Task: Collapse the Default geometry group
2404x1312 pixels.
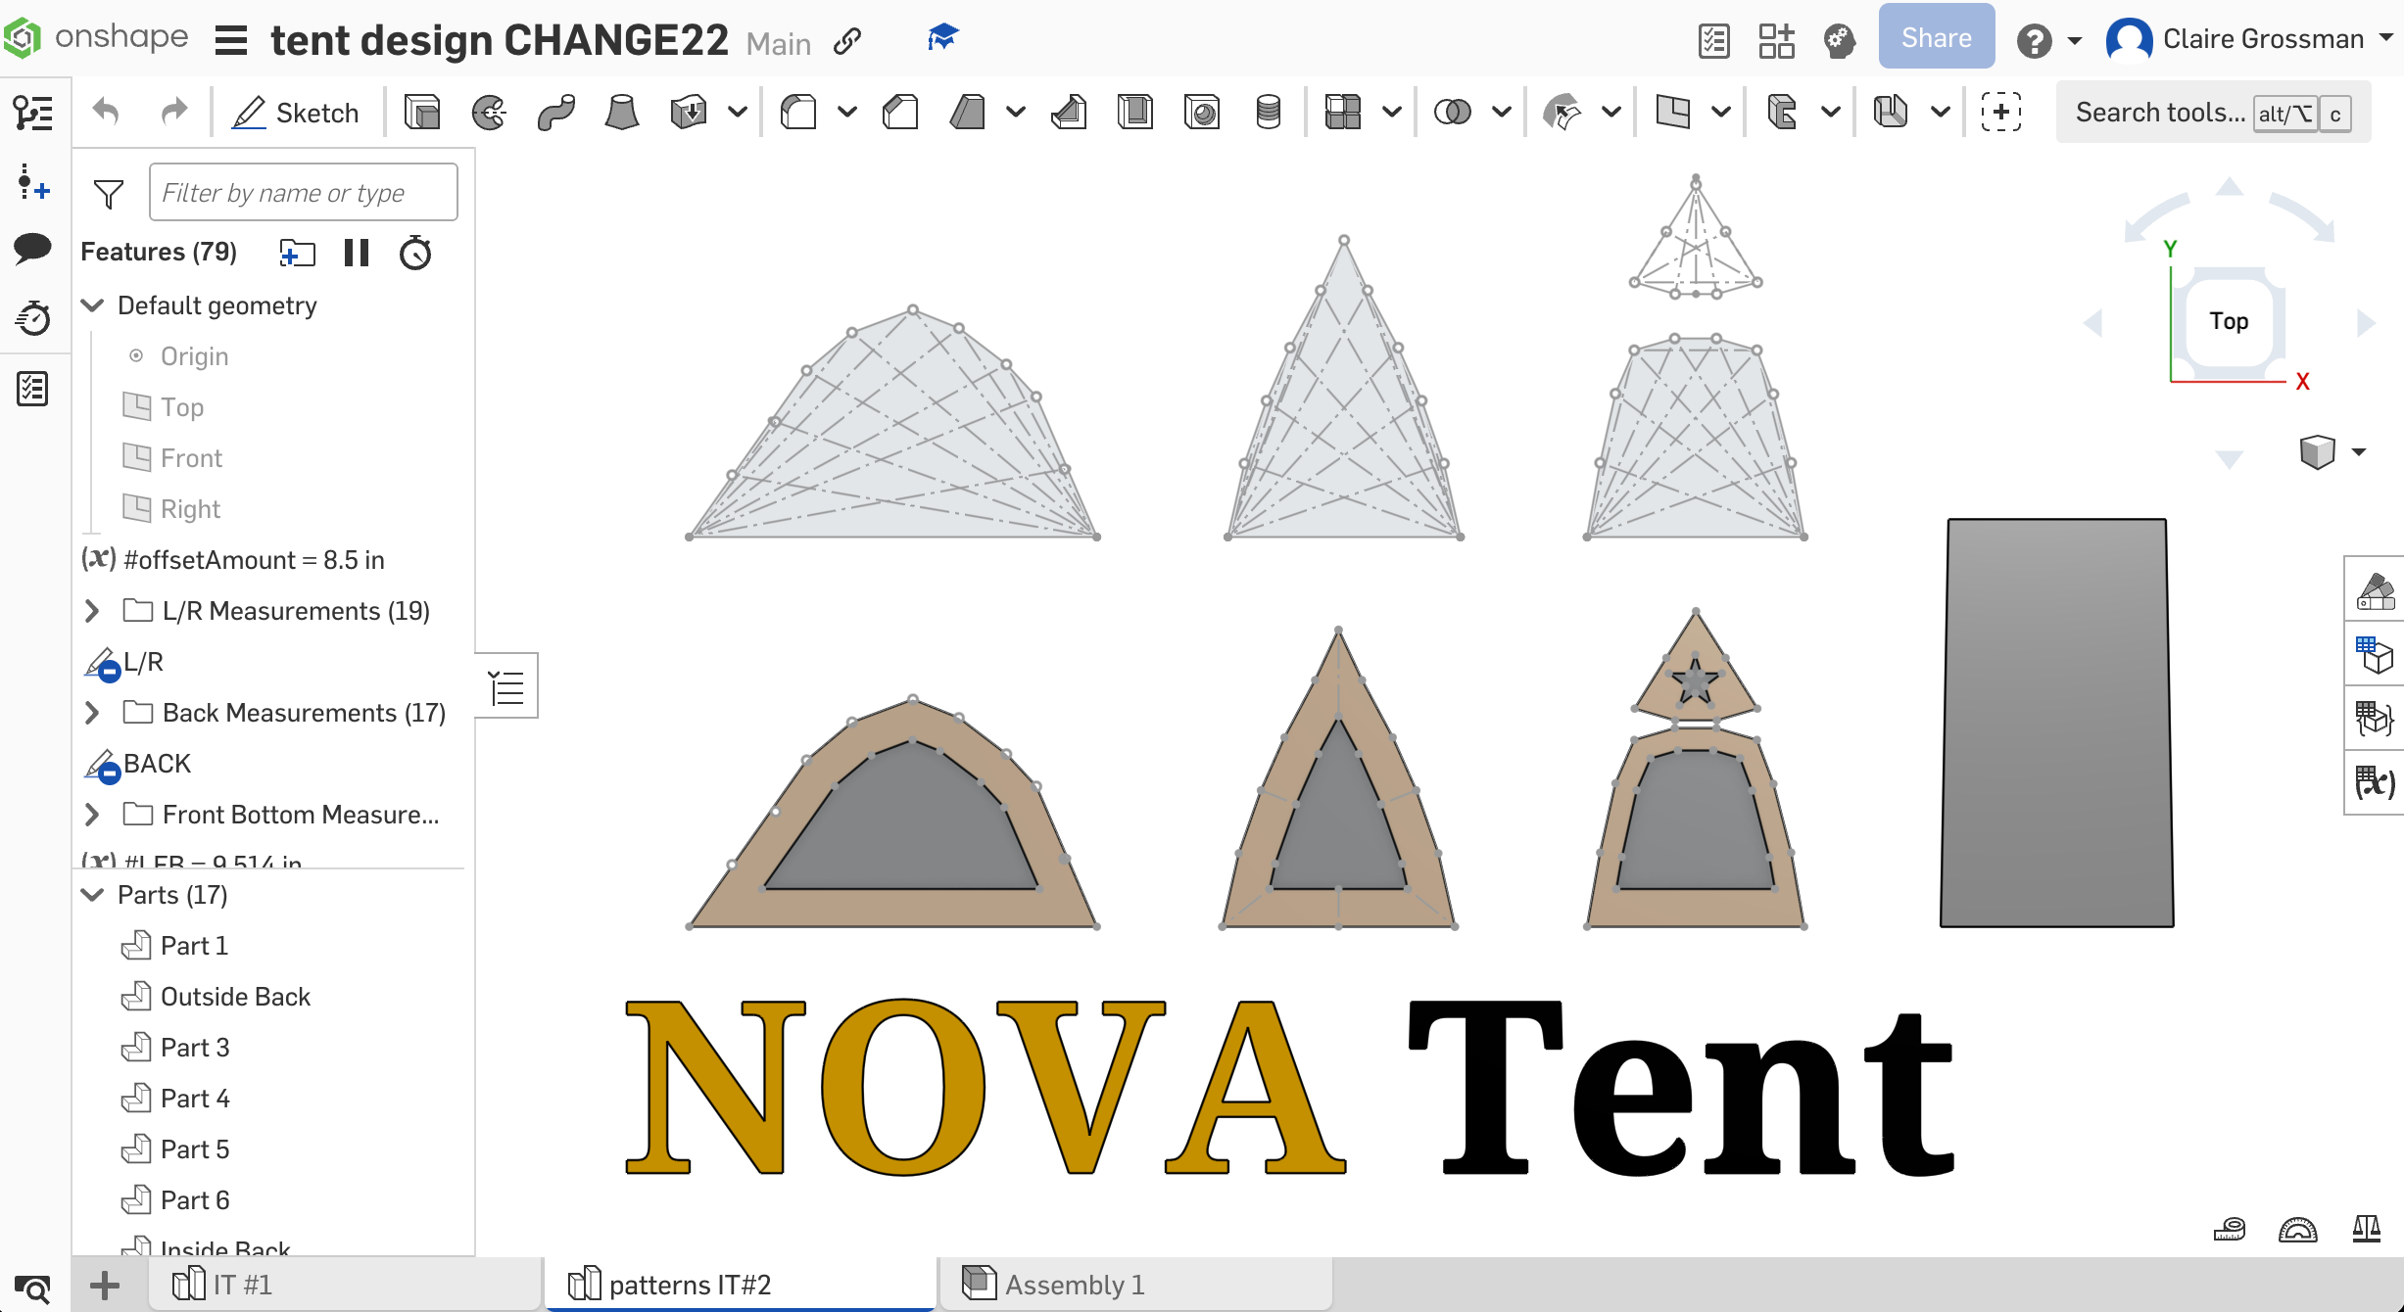Action: 92,305
